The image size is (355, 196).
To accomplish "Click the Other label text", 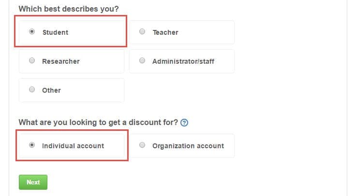I will click(x=51, y=90).
